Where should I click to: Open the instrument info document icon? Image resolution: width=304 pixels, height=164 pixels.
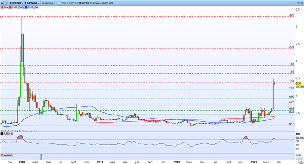(x=59, y=3)
